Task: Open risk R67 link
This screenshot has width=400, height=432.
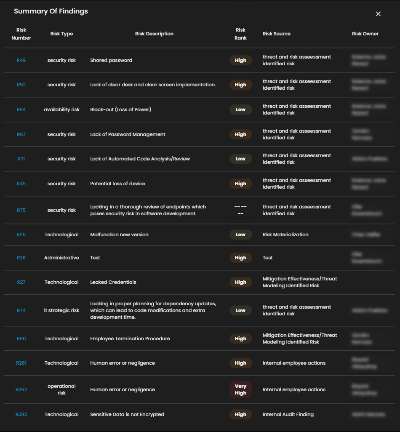Action: pos(21,134)
